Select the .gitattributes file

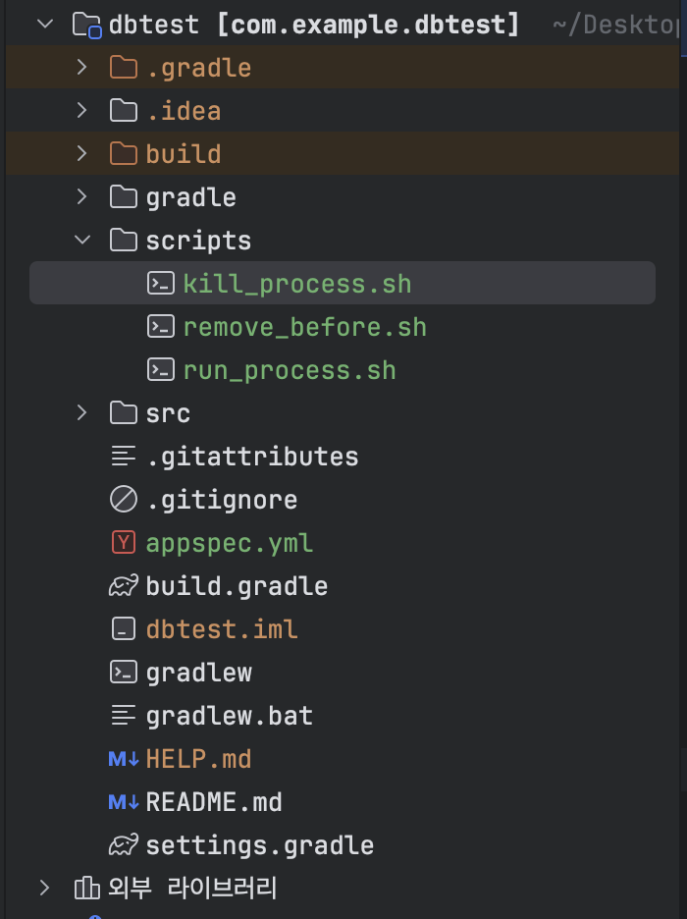tap(251, 457)
